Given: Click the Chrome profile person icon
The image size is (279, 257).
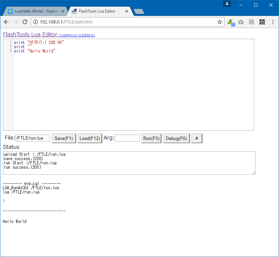Looking at the screenshot, I should pyautogui.click(x=227, y=4).
